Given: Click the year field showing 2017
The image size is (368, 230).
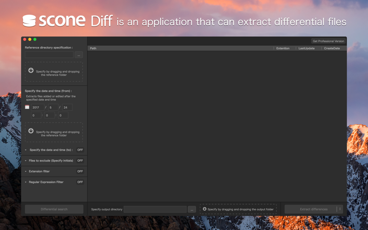Looking at the screenshot, I should [x=38, y=107].
